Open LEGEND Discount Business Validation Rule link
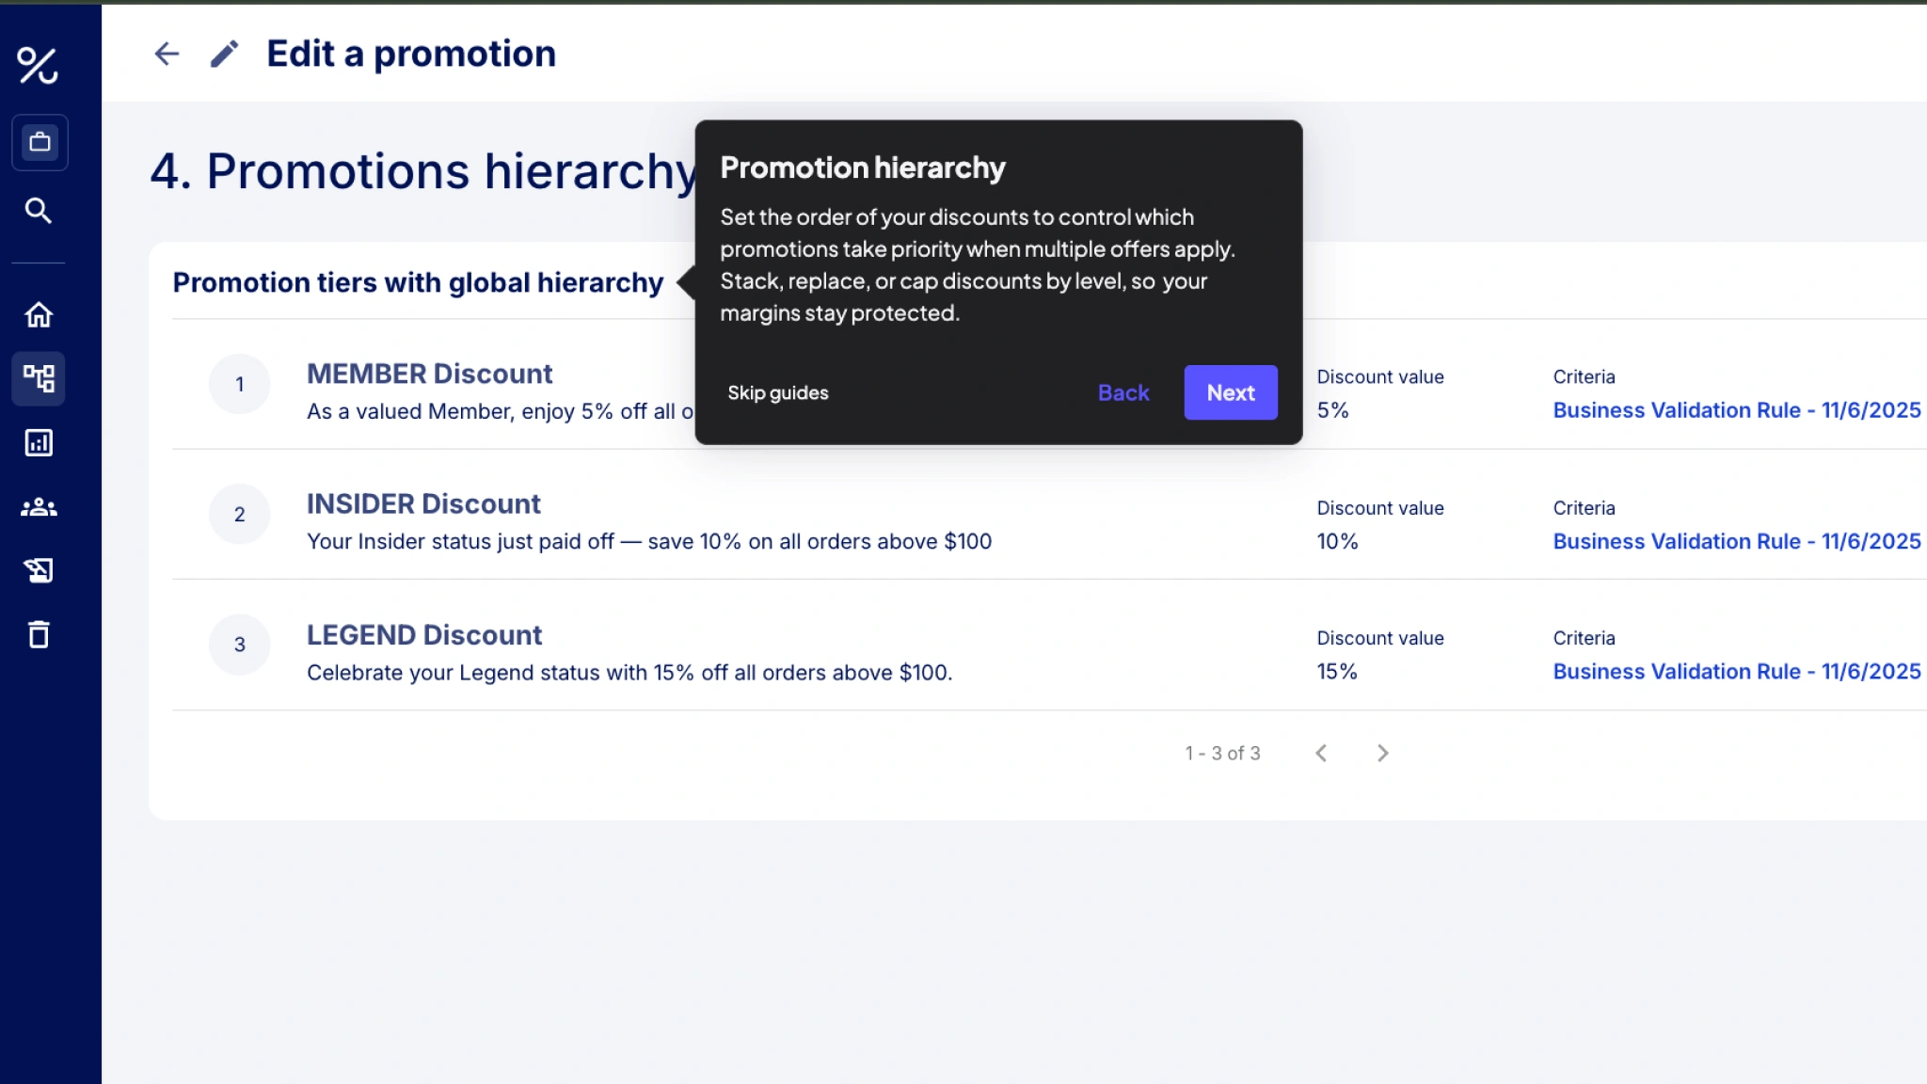Screen dimensions: 1927x1084 1736,672
